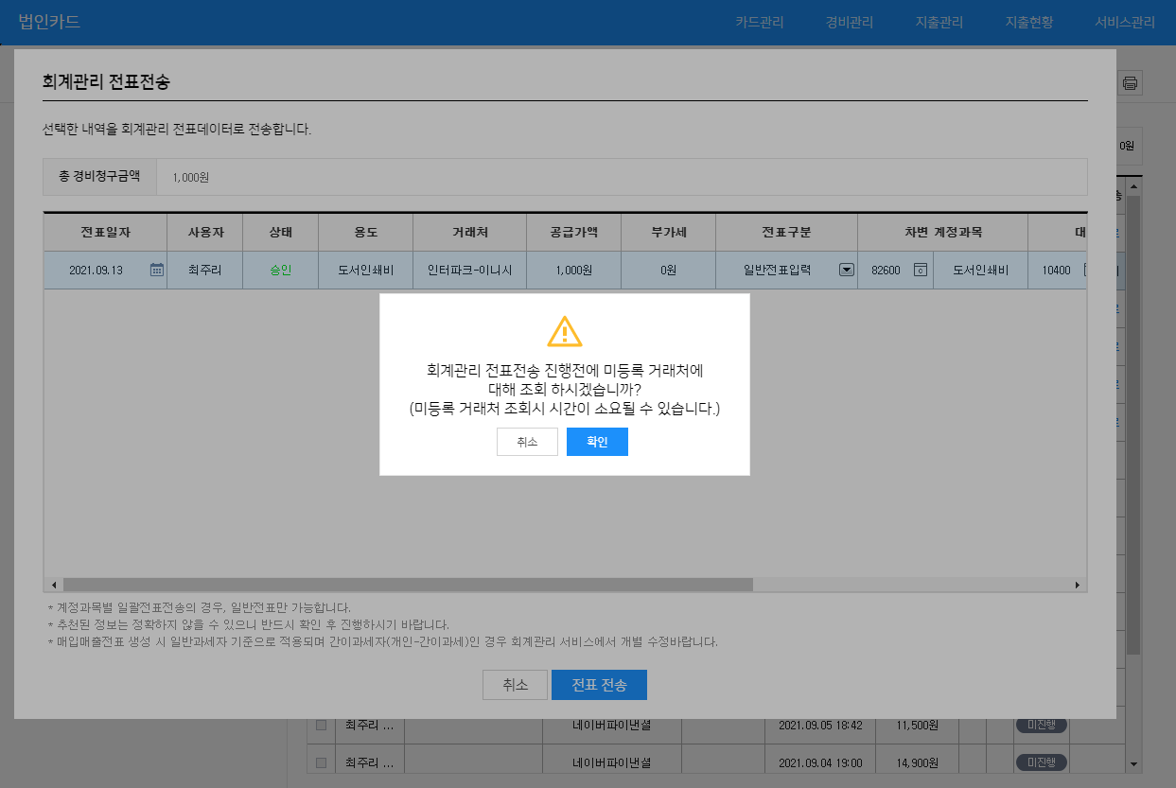Viewport: 1176px width, 788px height.
Task: Open the calendar picker for 전표일자
Action: point(157,270)
